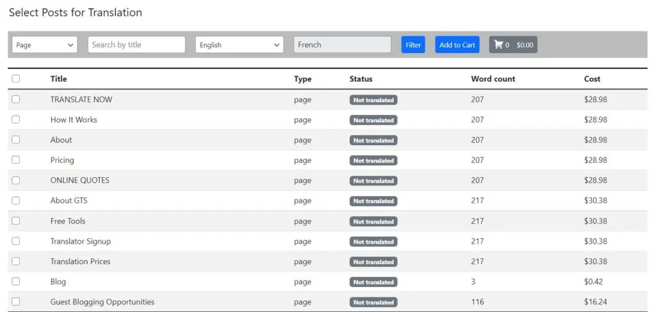Click the Word count column header
Viewport: 655px width, 312px height.
coord(493,79)
